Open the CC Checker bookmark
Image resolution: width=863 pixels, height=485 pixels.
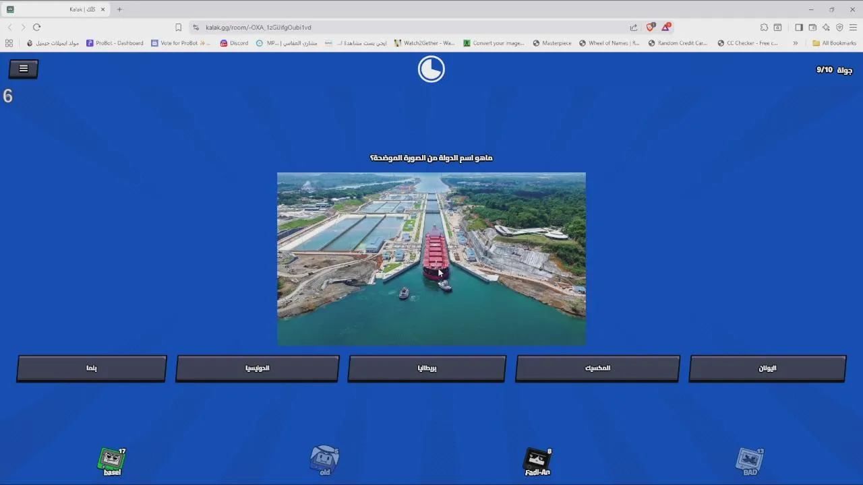click(747, 43)
